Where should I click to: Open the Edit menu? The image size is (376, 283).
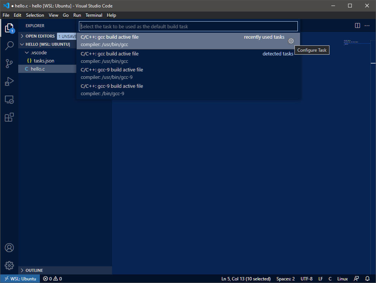point(17,15)
